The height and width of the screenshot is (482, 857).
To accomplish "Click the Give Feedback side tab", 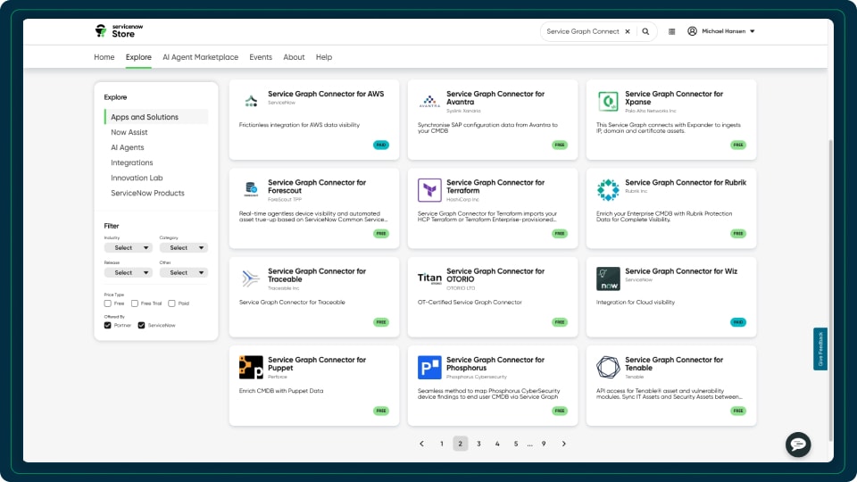I will click(820, 349).
